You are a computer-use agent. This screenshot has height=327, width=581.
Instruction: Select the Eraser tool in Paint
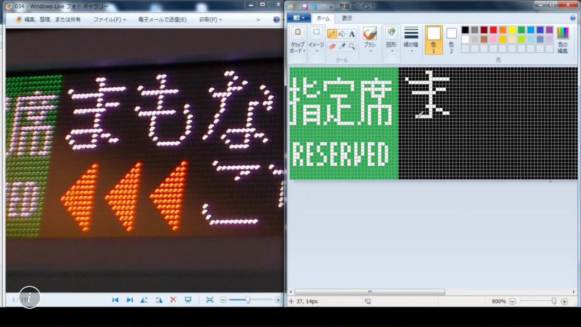(332, 46)
